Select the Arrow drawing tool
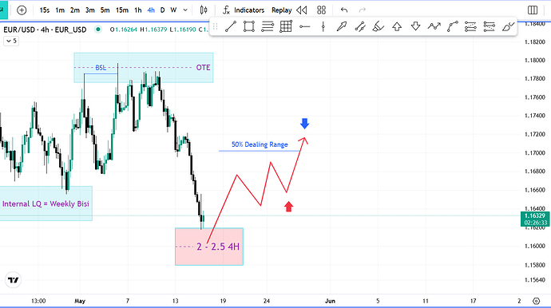Viewport: 551px width, 308px height. (x=342, y=26)
